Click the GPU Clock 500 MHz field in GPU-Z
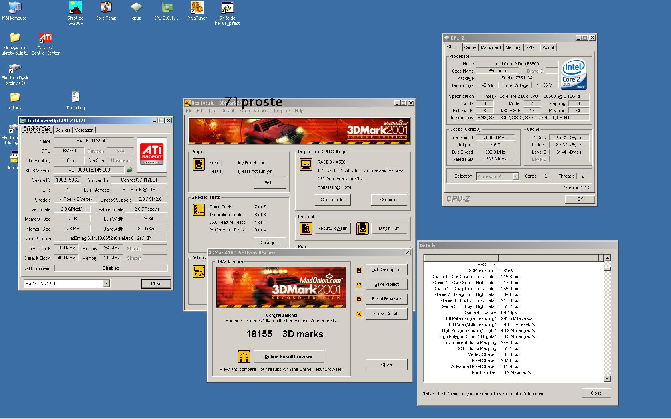The height and width of the screenshot is (419, 671). (66, 248)
